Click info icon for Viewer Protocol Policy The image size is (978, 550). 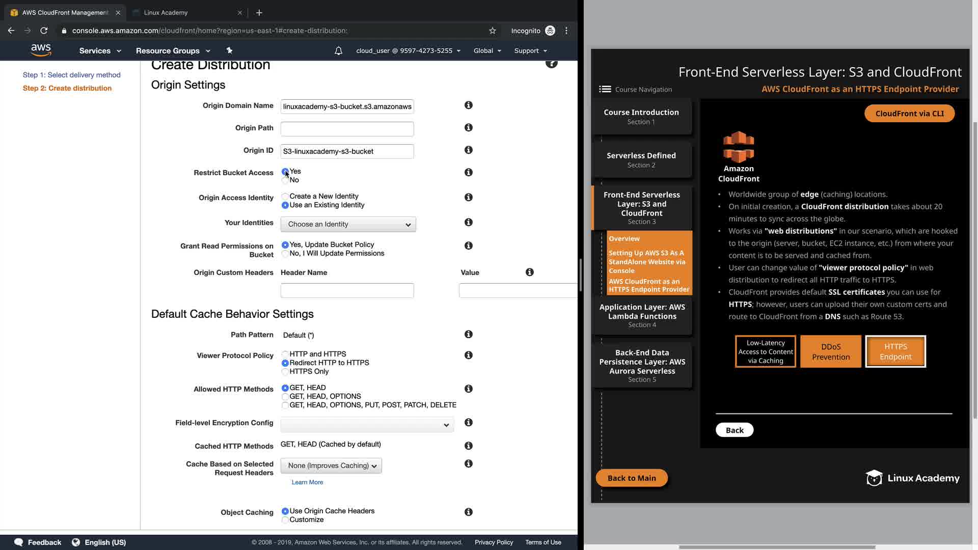(x=468, y=355)
